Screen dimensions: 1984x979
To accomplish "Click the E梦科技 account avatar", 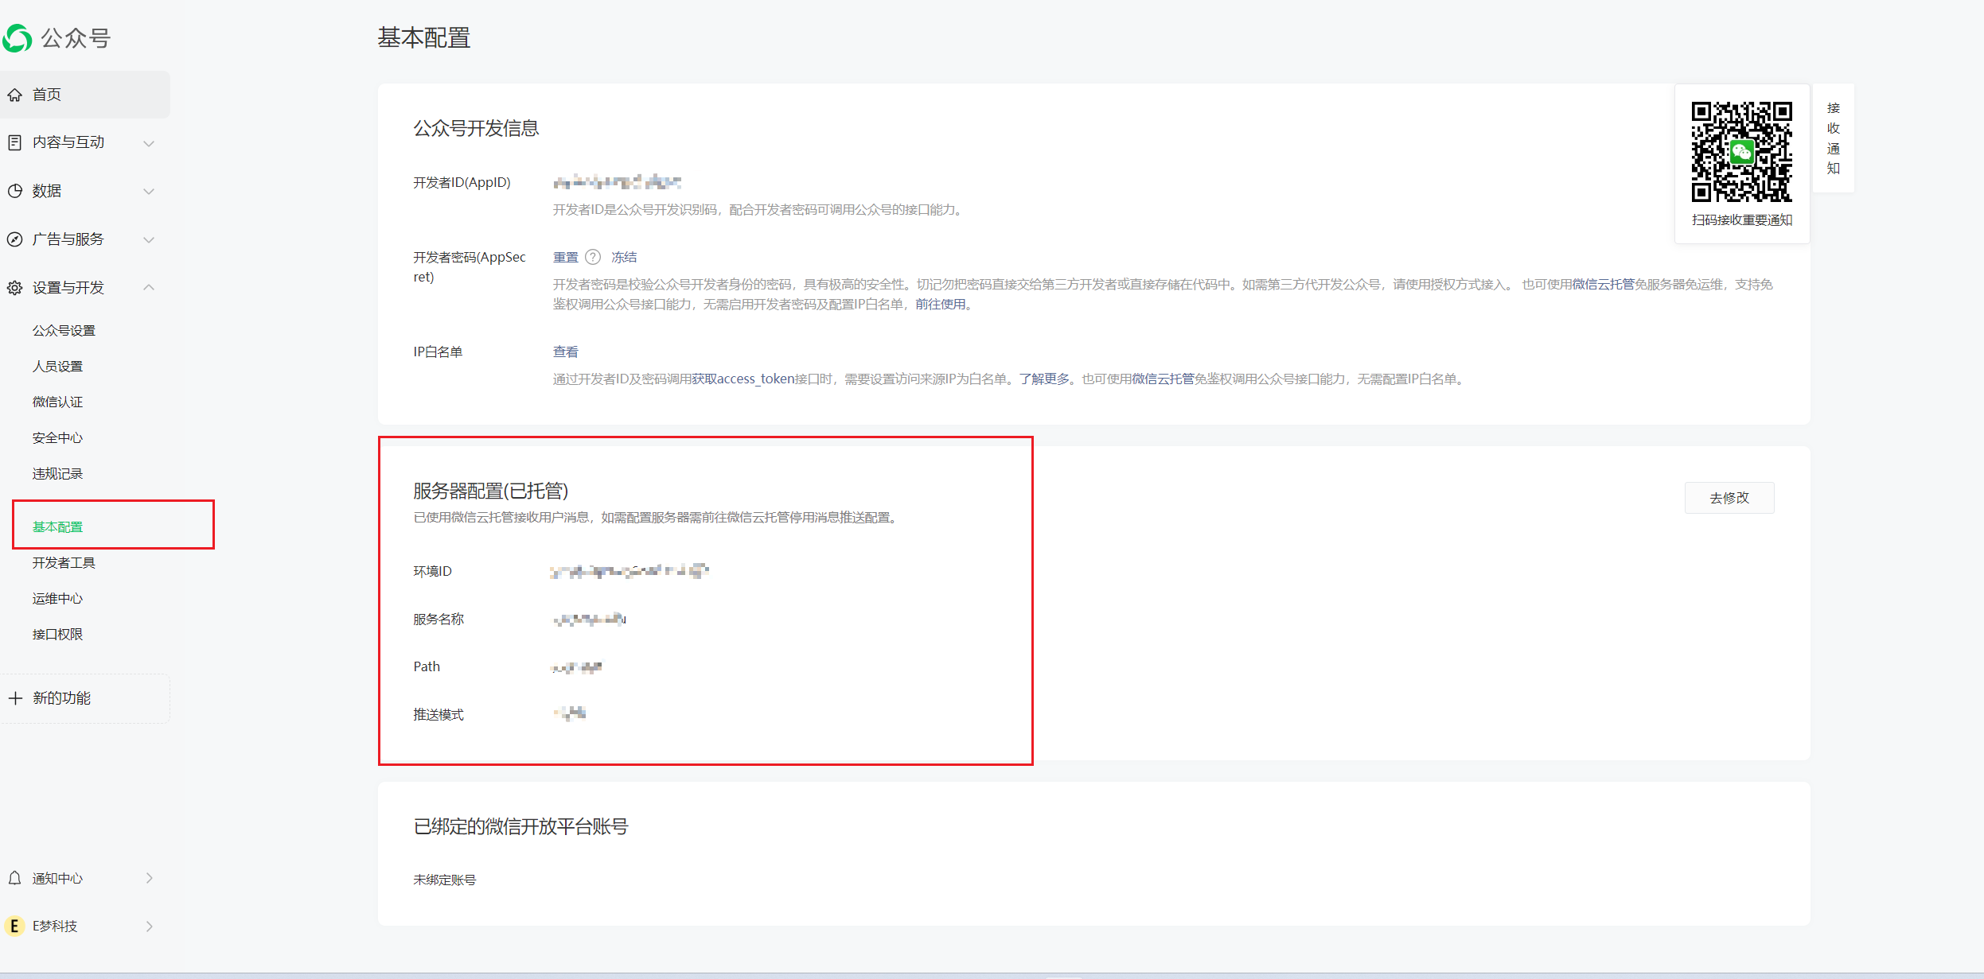I will [14, 925].
